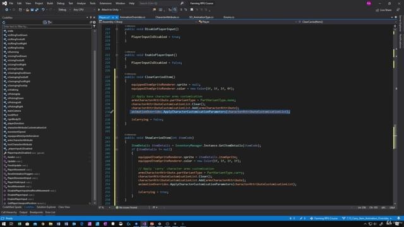404x227 pixels.
Task: Collapse the EnablePlayerInput method outline
Action: pos(117,55)
